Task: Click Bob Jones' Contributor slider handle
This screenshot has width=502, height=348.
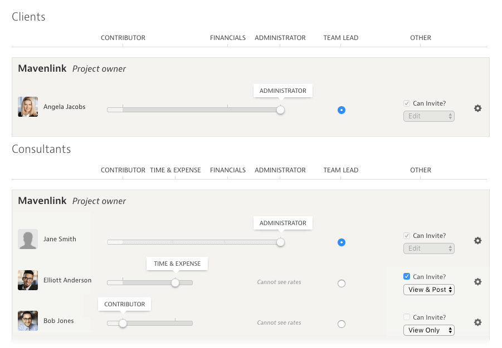Action: (x=123, y=323)
